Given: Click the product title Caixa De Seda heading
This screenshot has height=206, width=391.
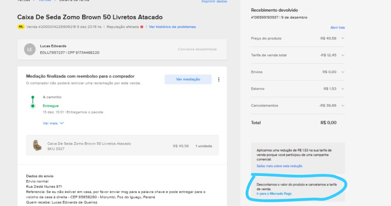Looking at the screenshot, I should click(90, 17).
